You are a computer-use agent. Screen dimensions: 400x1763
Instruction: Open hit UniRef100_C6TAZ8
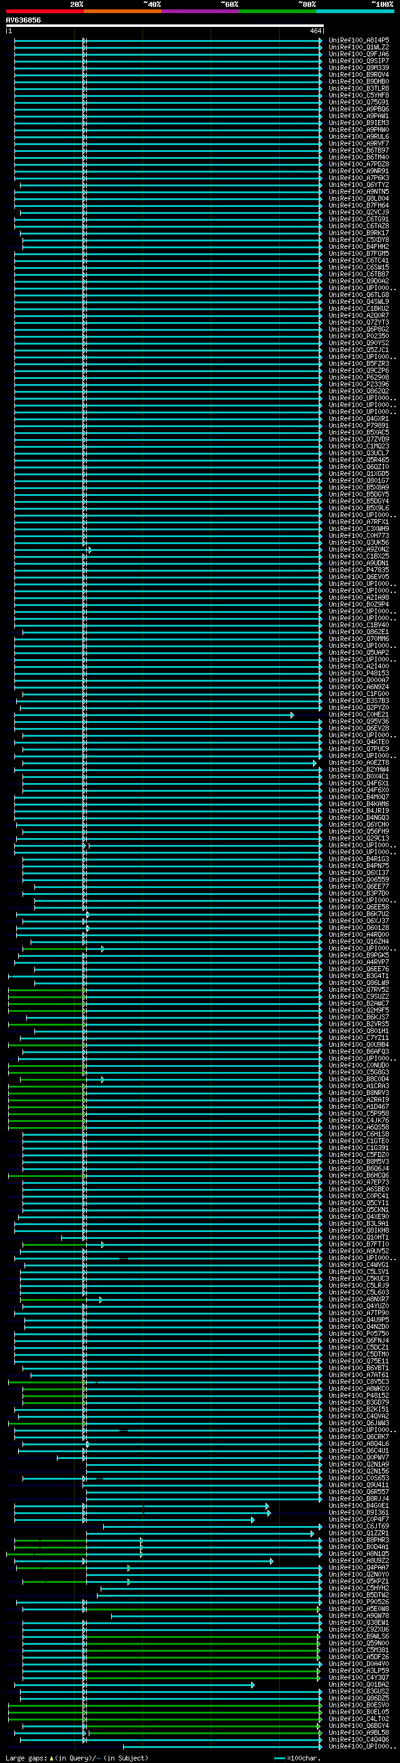click(x=359, y=226)
